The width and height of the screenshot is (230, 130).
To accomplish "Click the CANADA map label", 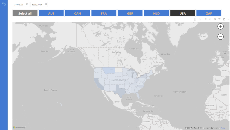I will click(x=116, y=52).
